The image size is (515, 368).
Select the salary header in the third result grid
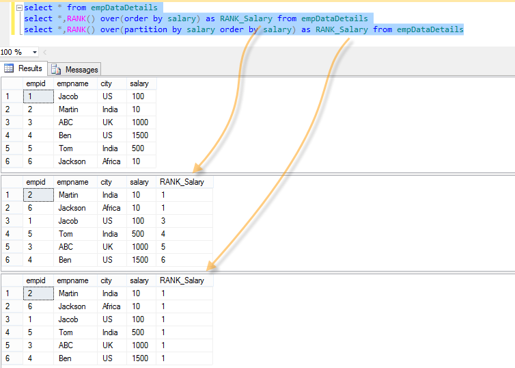coord(141,280)
